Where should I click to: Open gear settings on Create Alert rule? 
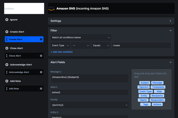(41, 39)
